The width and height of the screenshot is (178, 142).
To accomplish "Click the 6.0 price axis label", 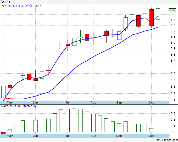I will 173,43.
